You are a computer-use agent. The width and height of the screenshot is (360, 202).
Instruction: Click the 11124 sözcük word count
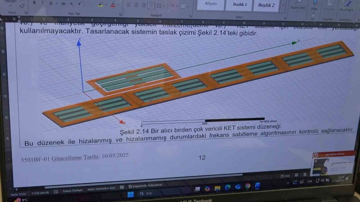click(x=39, y=193)
